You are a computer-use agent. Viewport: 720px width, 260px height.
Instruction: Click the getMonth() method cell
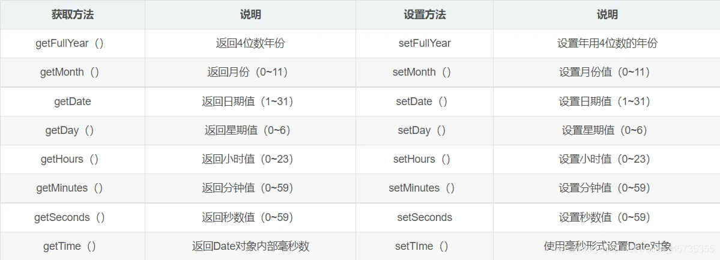tap(70, 72)
